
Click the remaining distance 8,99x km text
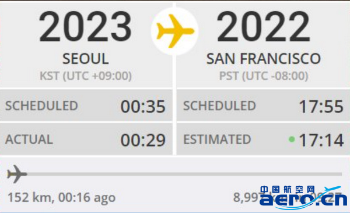pyautogui.click(x=247, y=197)
